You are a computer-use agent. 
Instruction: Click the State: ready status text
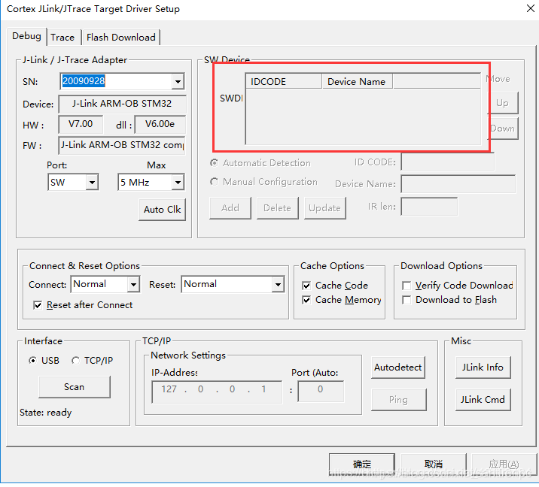tap(46, 413)
